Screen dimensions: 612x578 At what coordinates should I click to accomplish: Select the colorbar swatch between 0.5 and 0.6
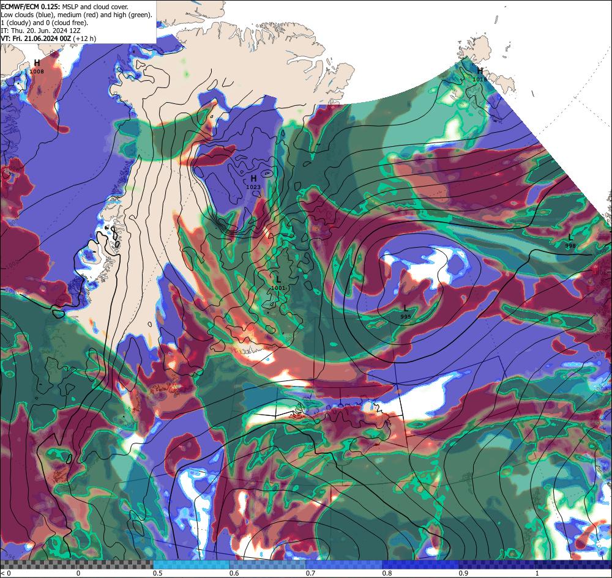pyautogui.click(x=191, y=565)
